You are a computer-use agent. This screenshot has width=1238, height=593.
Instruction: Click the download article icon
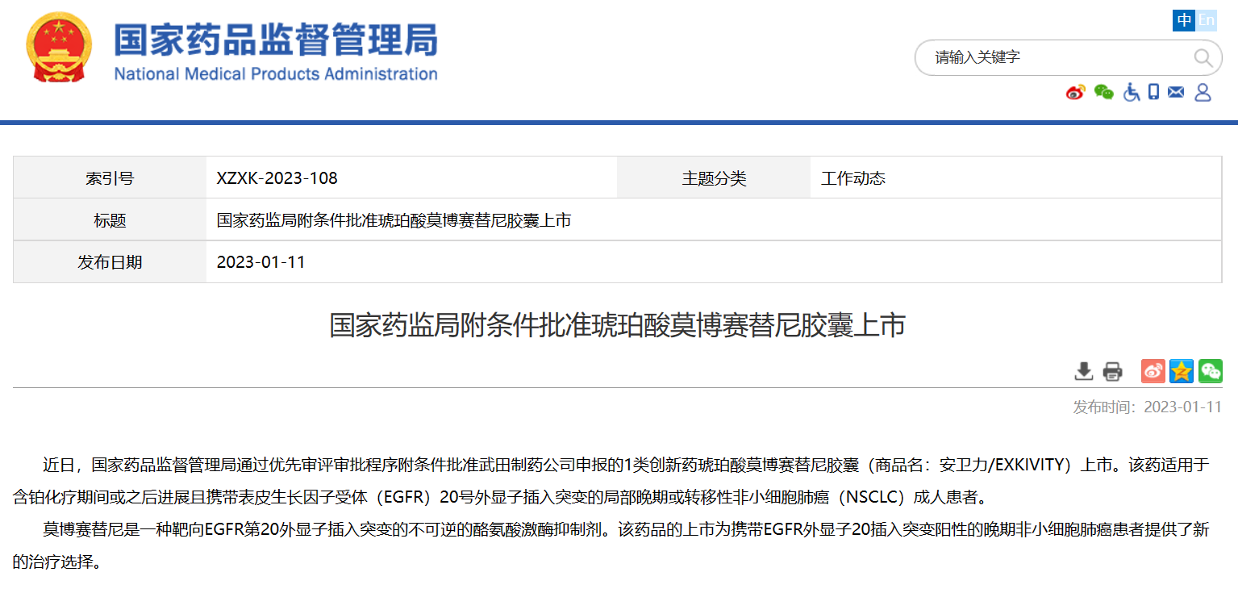click(x=1083, y=371)
